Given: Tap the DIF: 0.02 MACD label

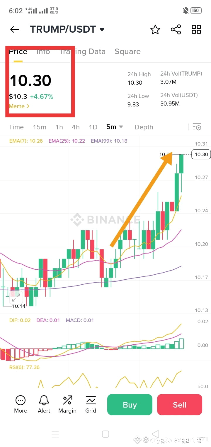Looking at the screenshot, I should point(20,320).
